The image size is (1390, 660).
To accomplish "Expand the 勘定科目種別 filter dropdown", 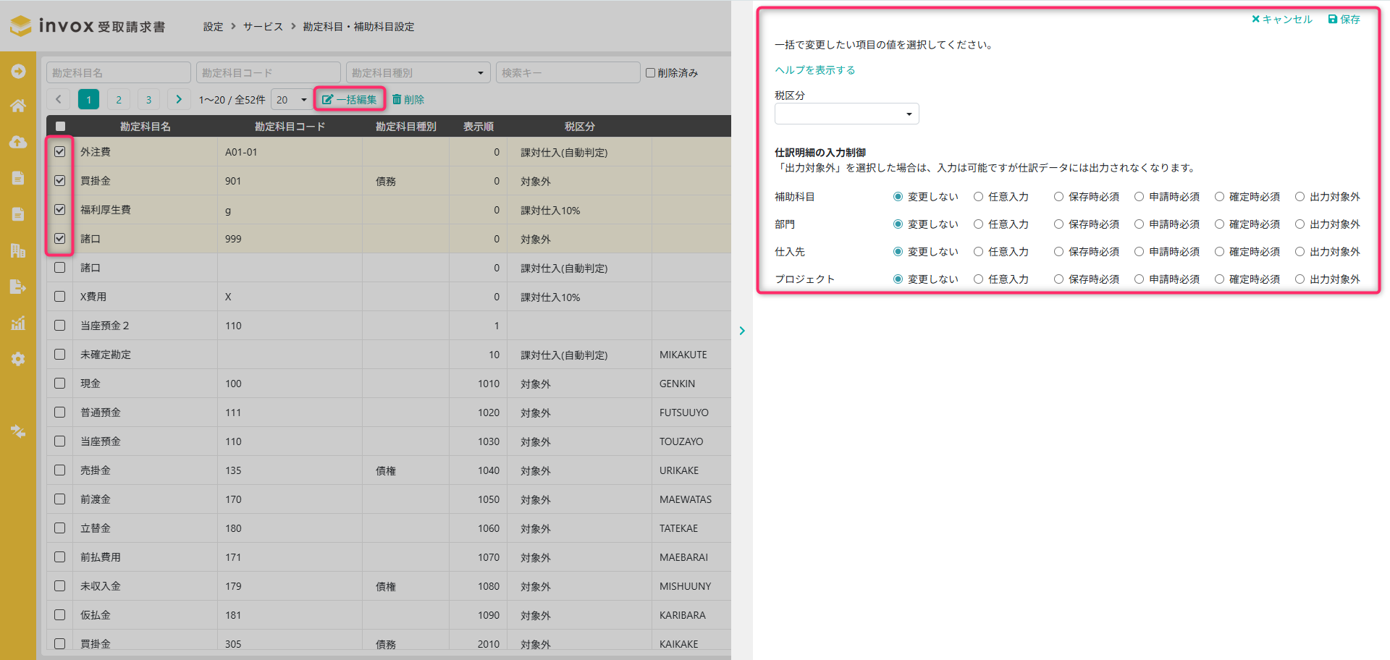I will (417, 73).
